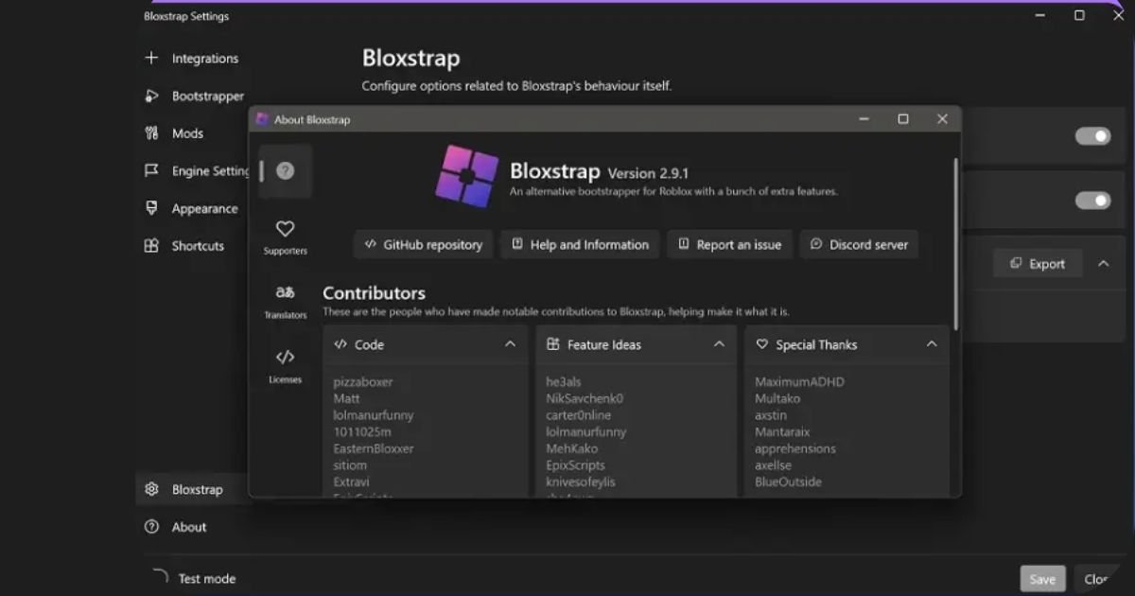Select the question mark About tab icon
This screenshot has width=1135, height=596.
[285, 171]
